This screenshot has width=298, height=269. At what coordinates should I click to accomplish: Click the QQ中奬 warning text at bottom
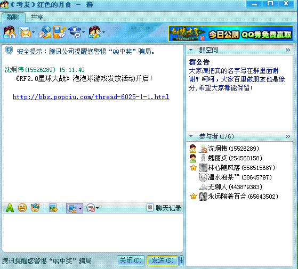(x=47, y=260)
